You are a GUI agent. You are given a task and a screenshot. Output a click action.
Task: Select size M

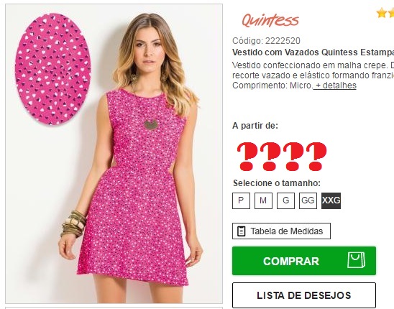(x=263, y=200)
